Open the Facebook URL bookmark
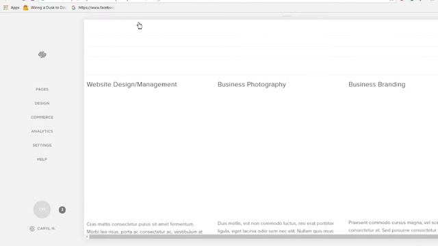 93,8
